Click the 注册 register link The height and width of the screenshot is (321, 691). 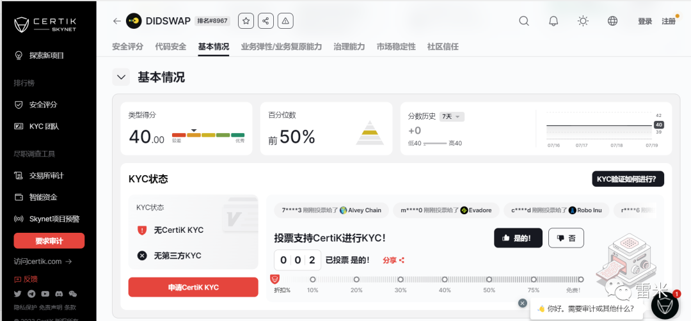[669, 21]
